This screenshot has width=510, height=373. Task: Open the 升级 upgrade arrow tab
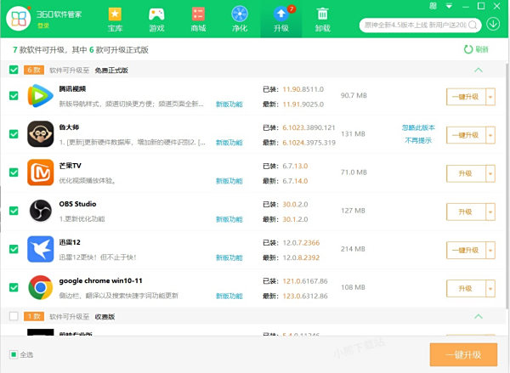pos(281,20)
